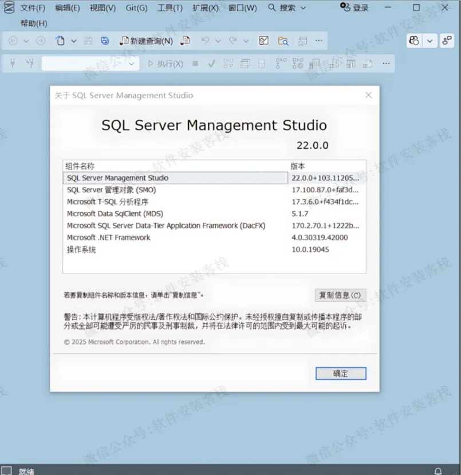Click the parse checkmark icon

(212, 64)
